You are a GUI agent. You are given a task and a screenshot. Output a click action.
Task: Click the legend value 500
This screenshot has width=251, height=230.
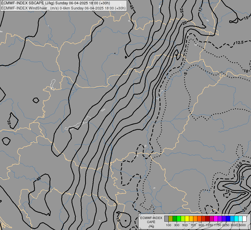(x=185, y=225)
